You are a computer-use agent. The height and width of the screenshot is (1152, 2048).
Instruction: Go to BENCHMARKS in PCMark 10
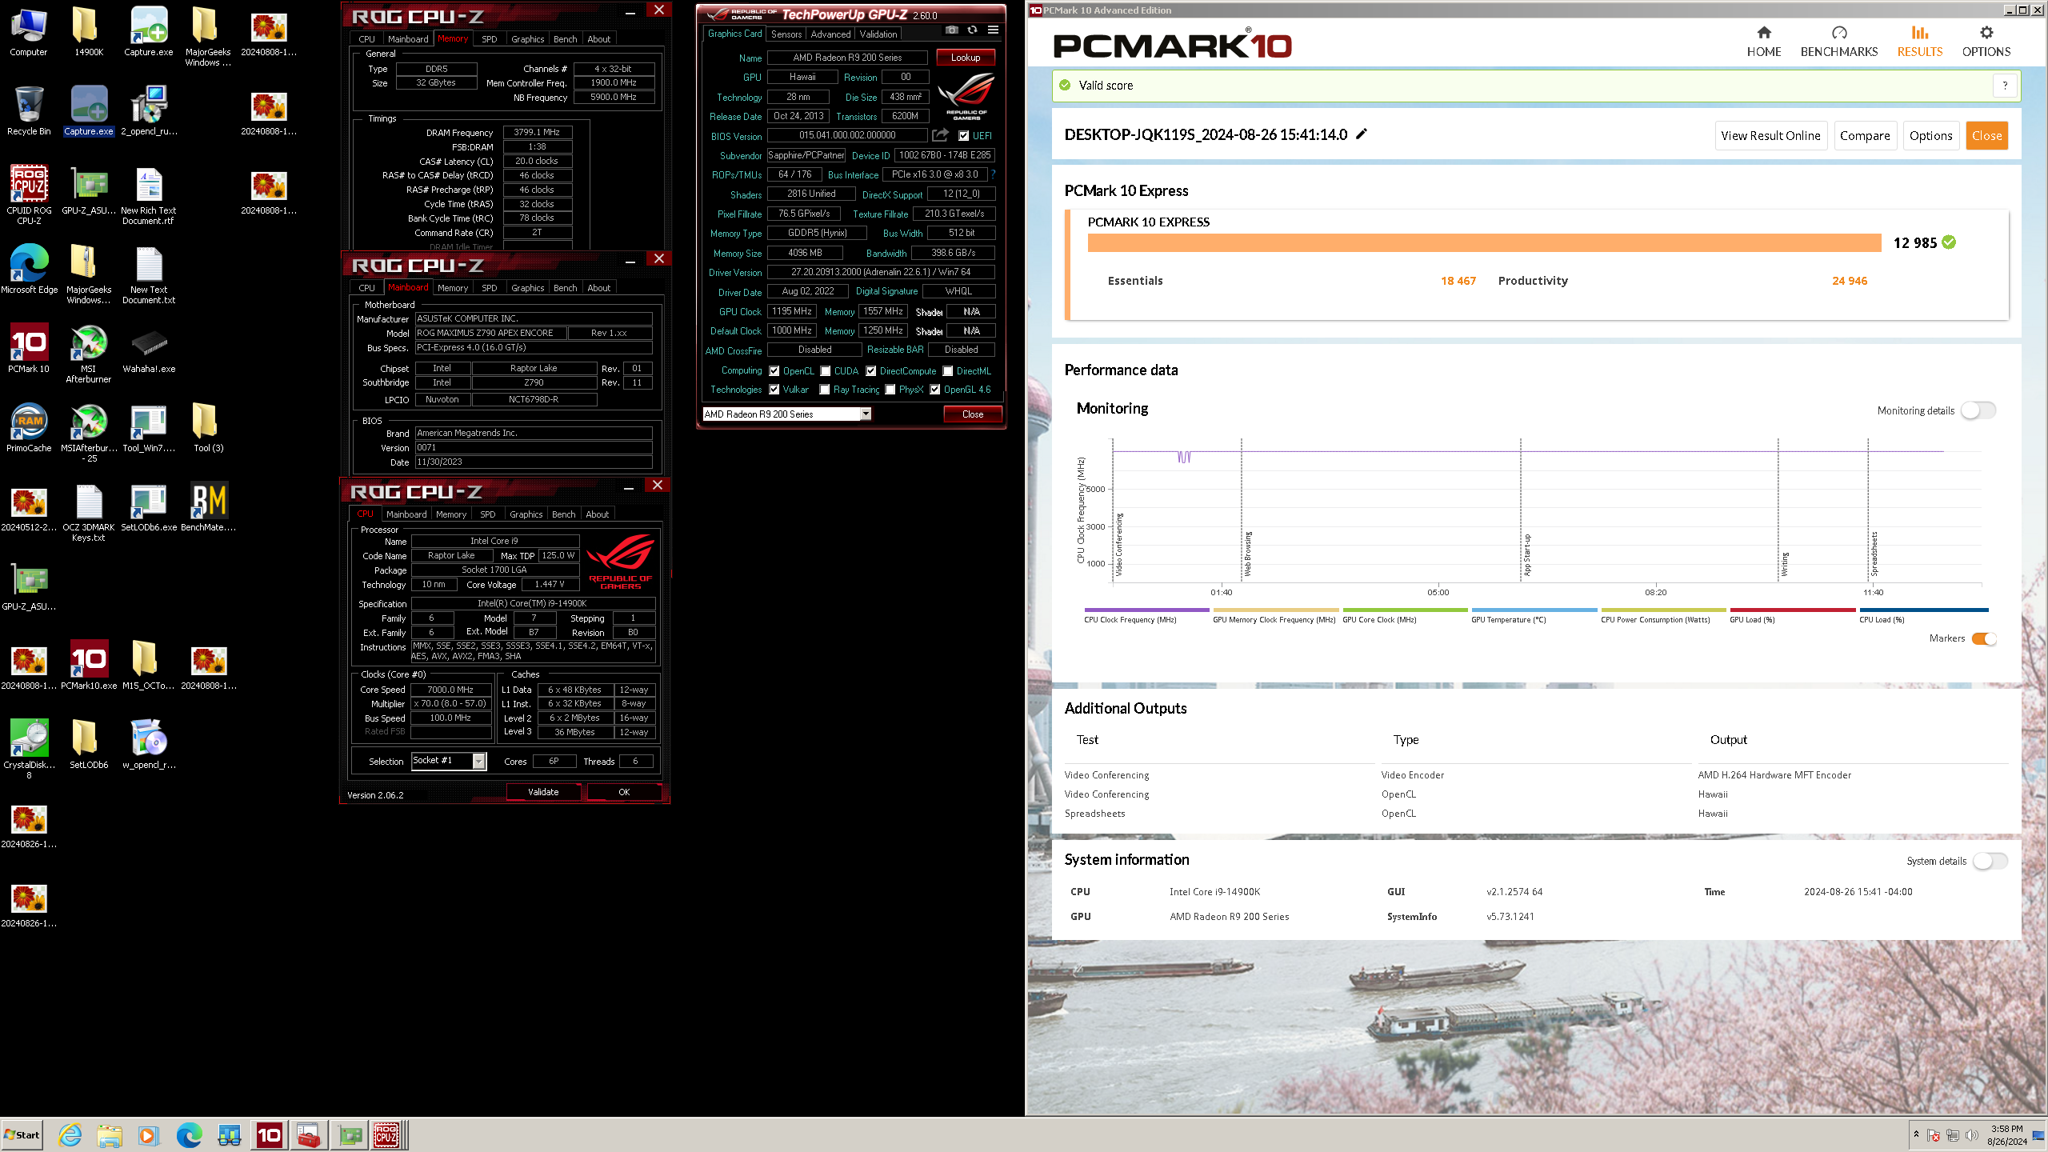pos(1838,42)
